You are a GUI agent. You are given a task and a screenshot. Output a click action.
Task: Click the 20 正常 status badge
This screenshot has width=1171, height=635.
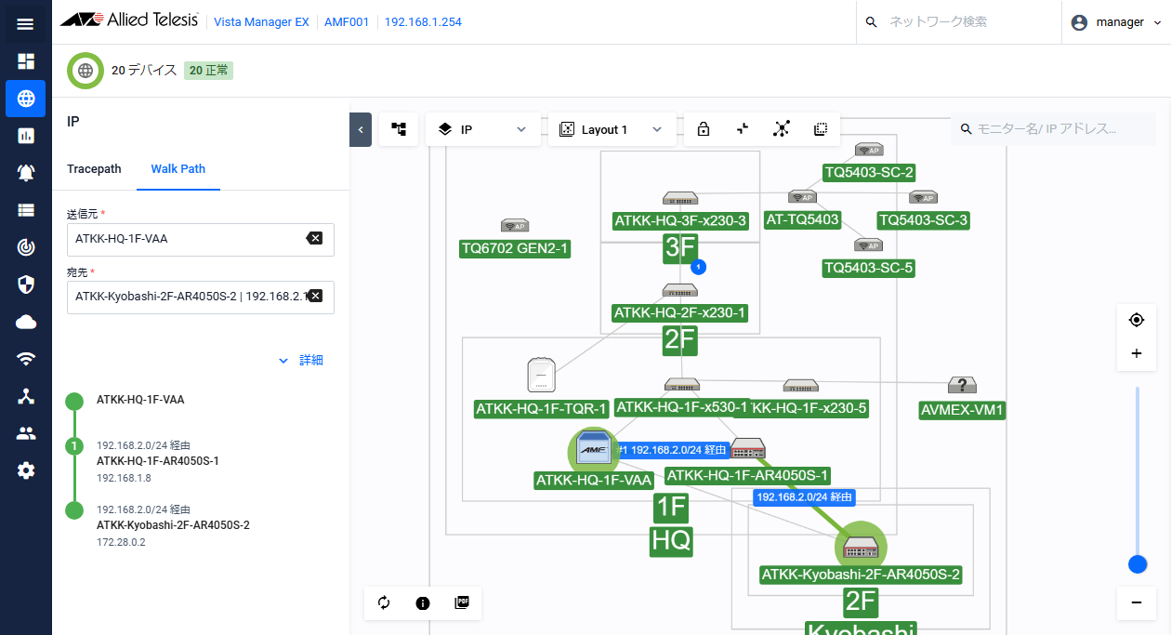[x=209, y=71]
